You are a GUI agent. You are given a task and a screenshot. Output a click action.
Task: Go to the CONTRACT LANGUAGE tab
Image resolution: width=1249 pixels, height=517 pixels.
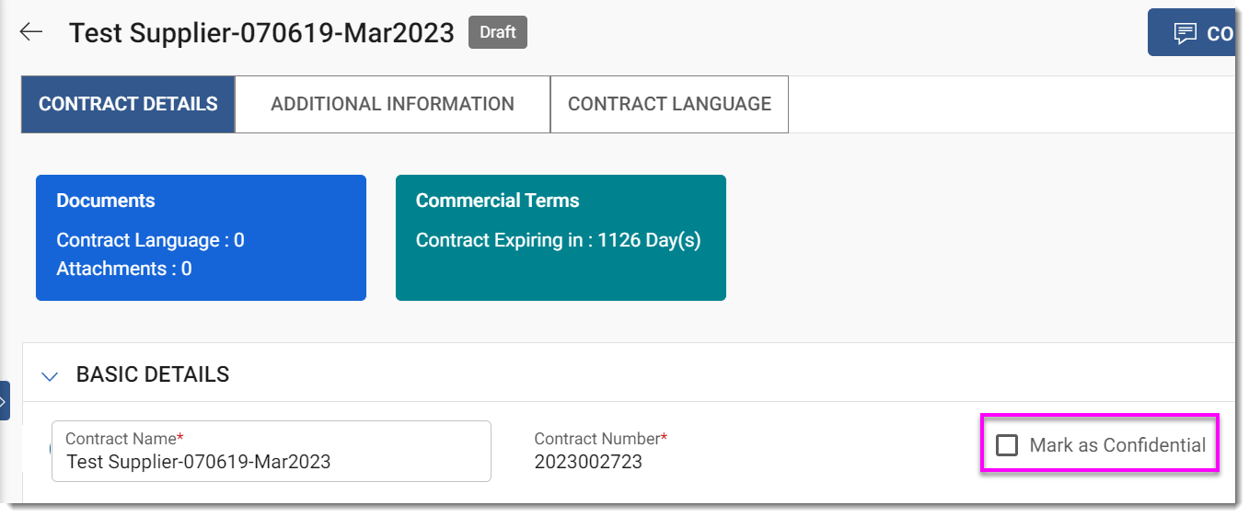(669, 104)
